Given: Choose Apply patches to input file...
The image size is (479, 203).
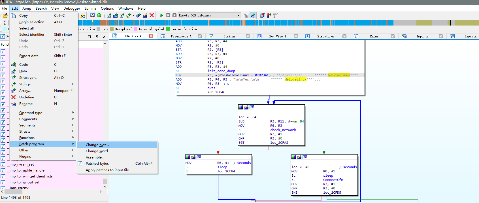Looking at the screenshot, I should pos(108,170).
